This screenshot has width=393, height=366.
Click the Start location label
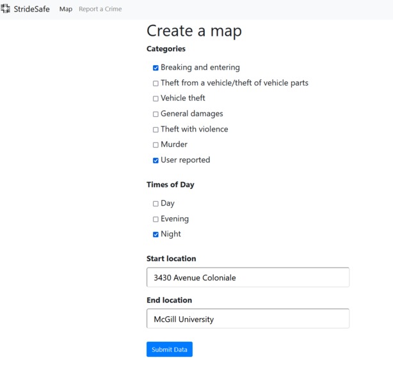tap(171, 259)
